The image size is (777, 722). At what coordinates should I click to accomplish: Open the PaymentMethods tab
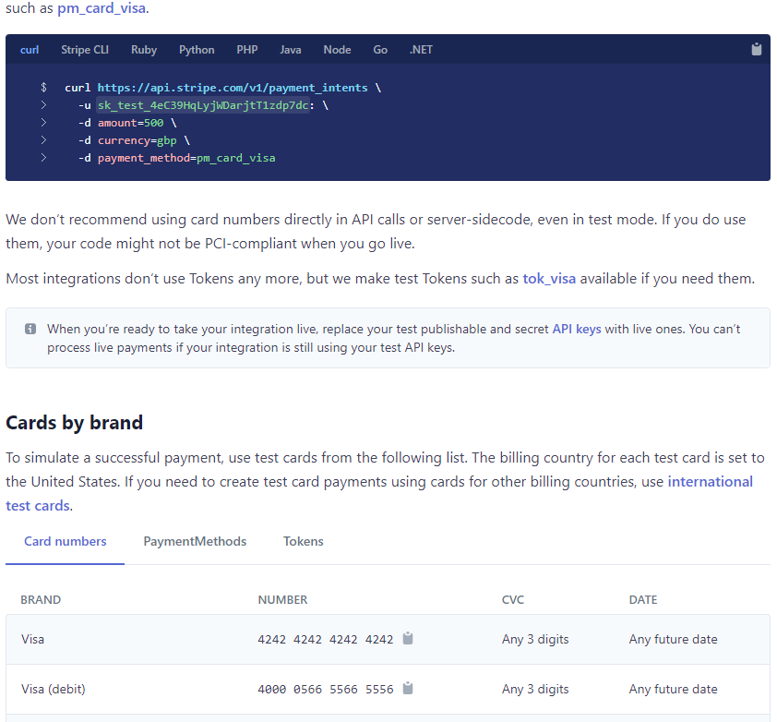pyautogui.click(x=195, y=541)
